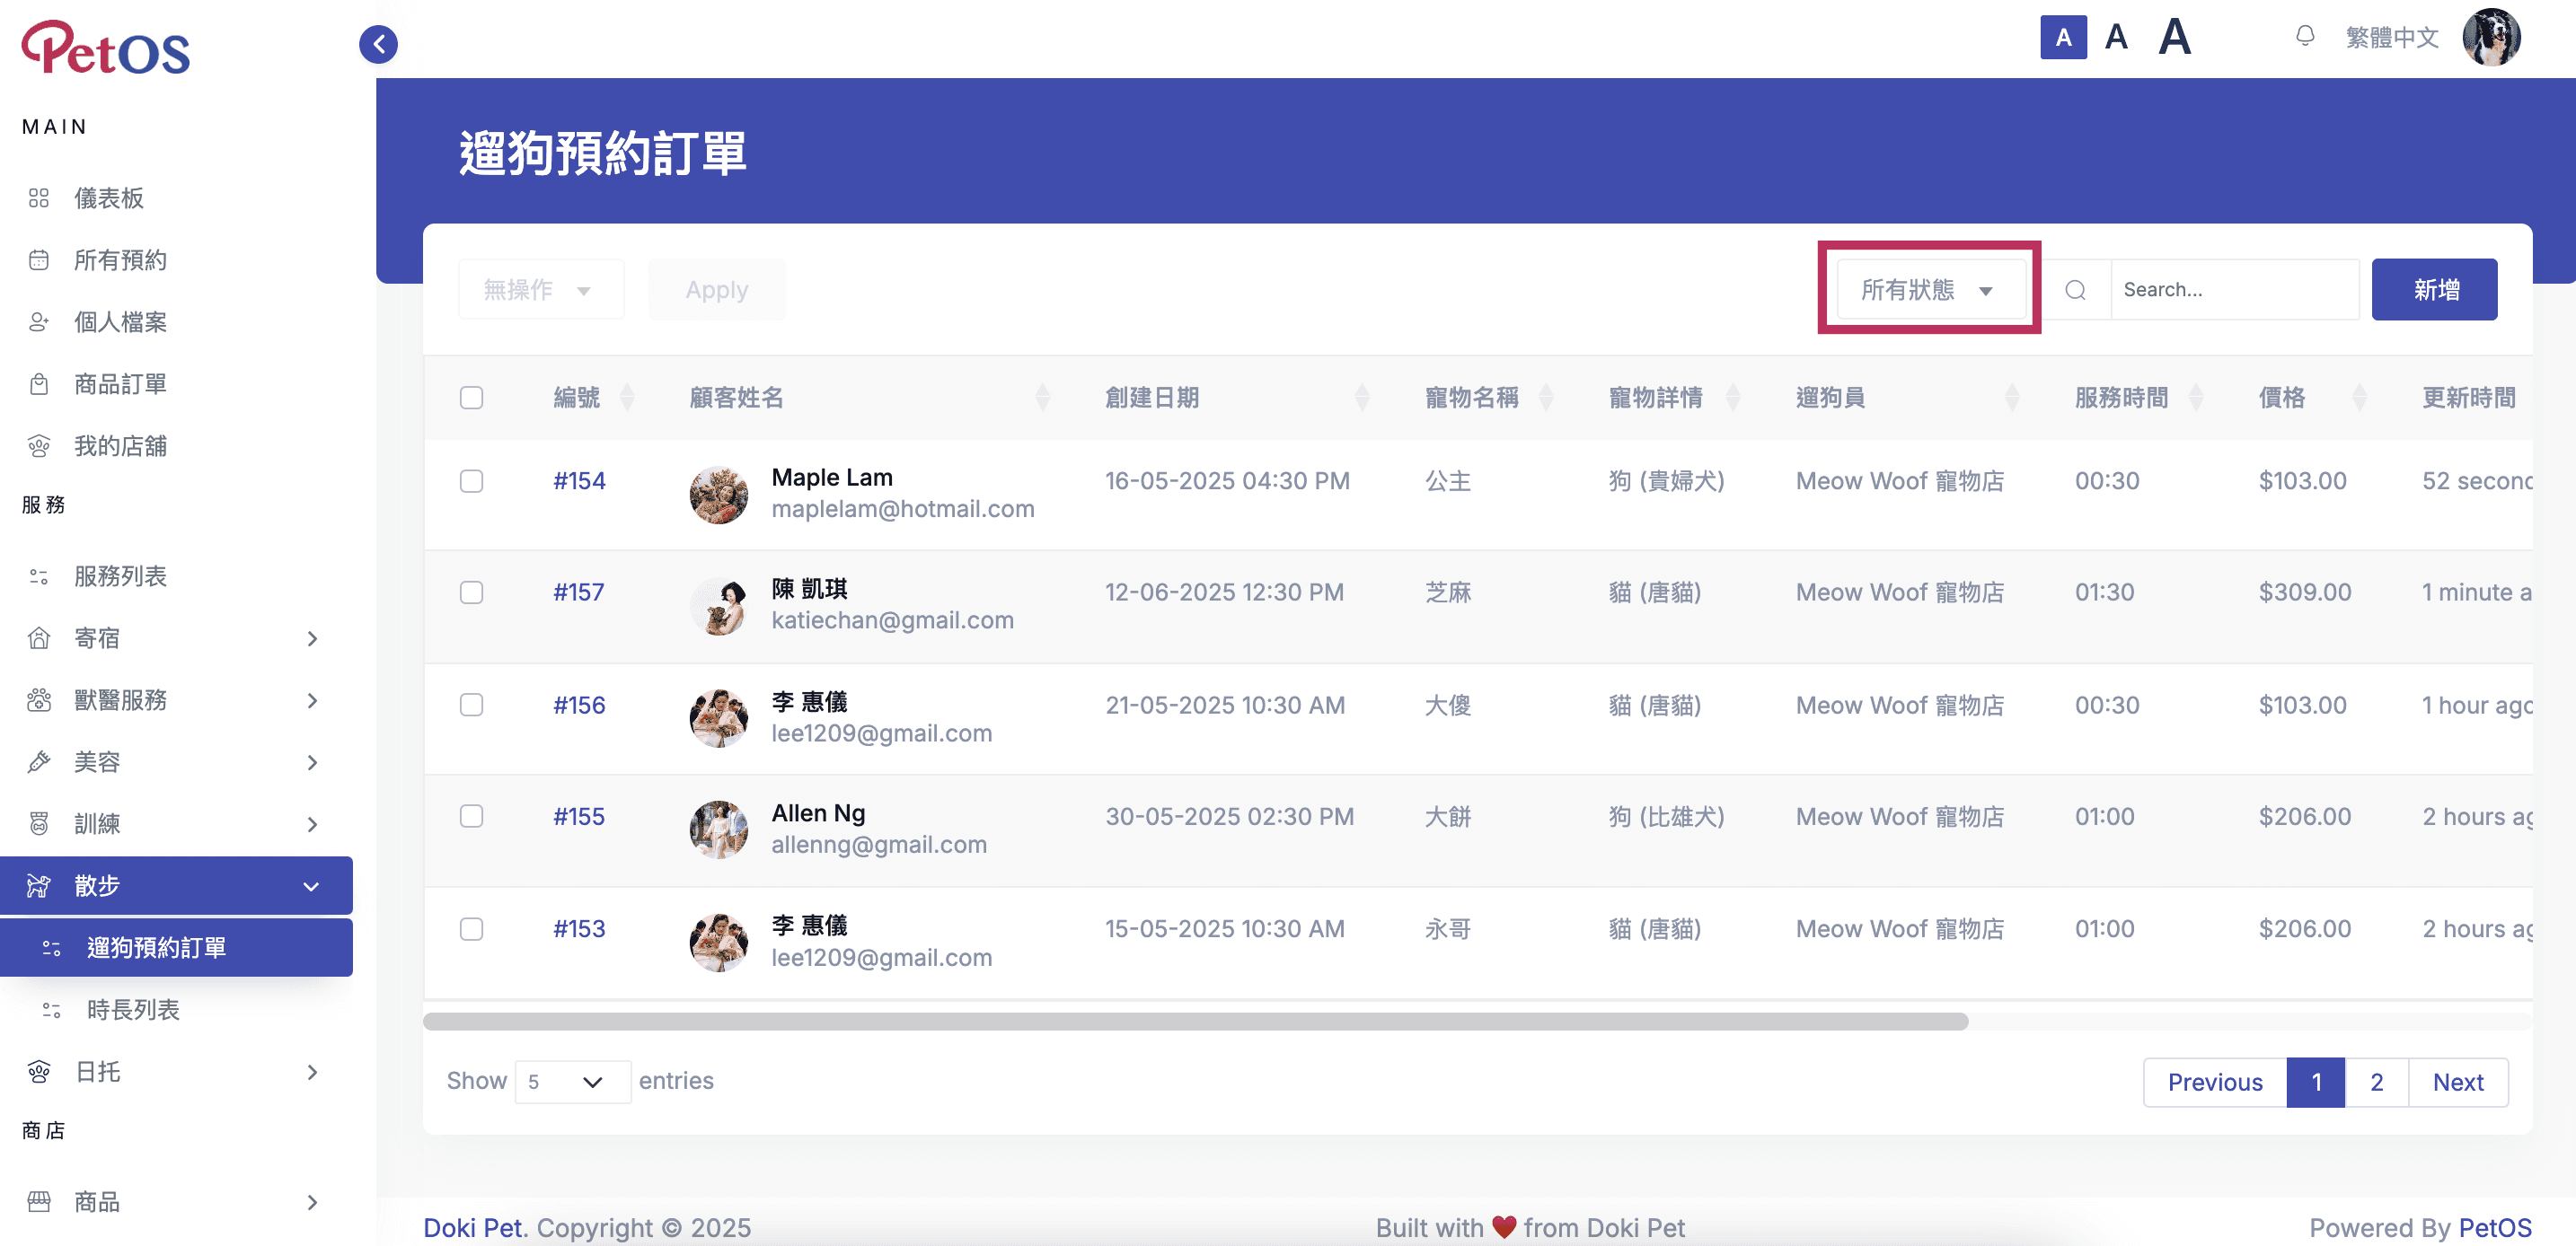Open user profile avatar menu
2576x1246 pixels.
2492,38
